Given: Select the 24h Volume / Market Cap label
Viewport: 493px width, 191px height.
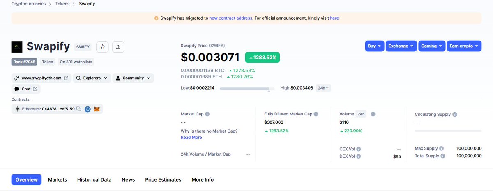Looking at the screenshot, I should click(206, 154).
